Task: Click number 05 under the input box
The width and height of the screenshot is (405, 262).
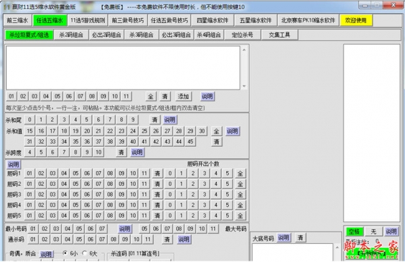Action: (x=57, y=96)
